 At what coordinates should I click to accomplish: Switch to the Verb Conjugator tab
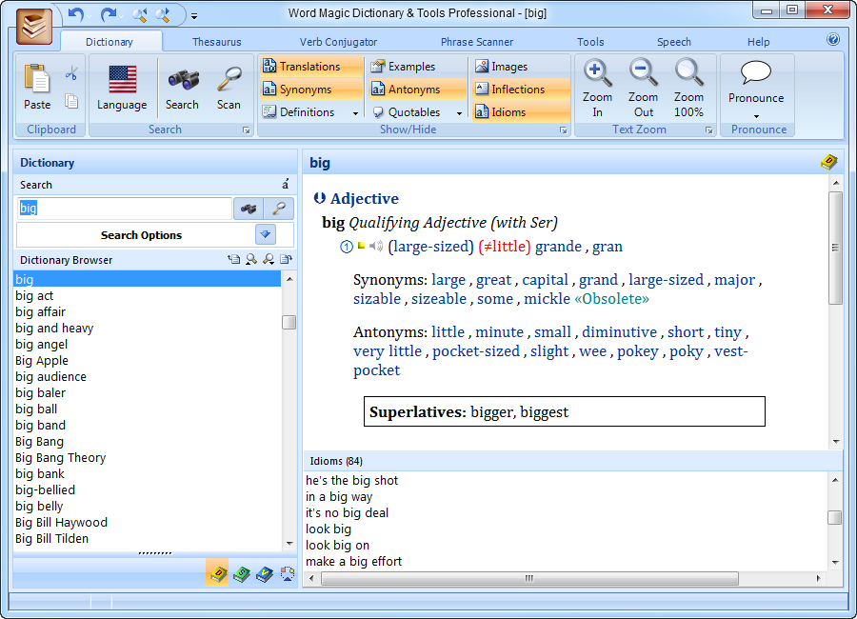(338, 42)
